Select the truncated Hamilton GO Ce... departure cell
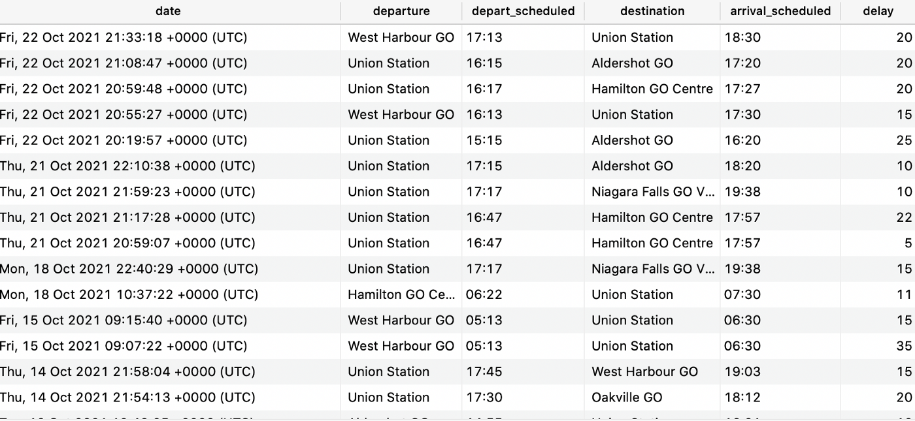Screen dimensions: 915x421 click(x=401, y=294)
